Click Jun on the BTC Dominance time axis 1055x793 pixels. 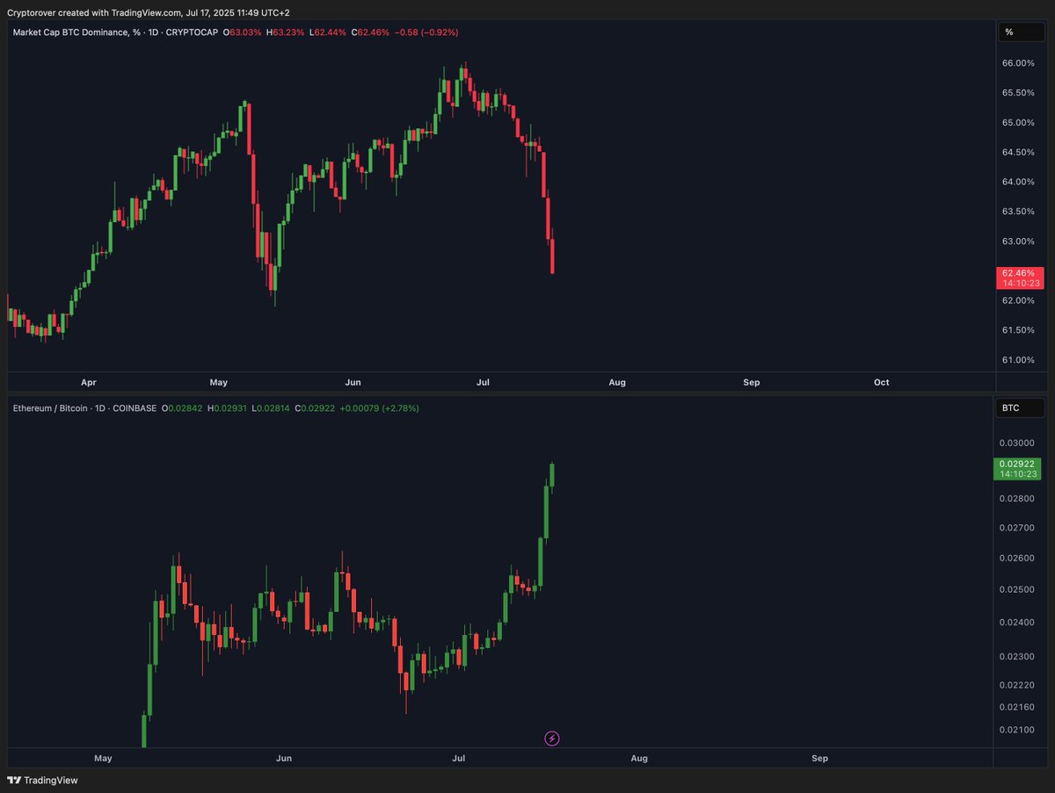(x=353, y=383)
